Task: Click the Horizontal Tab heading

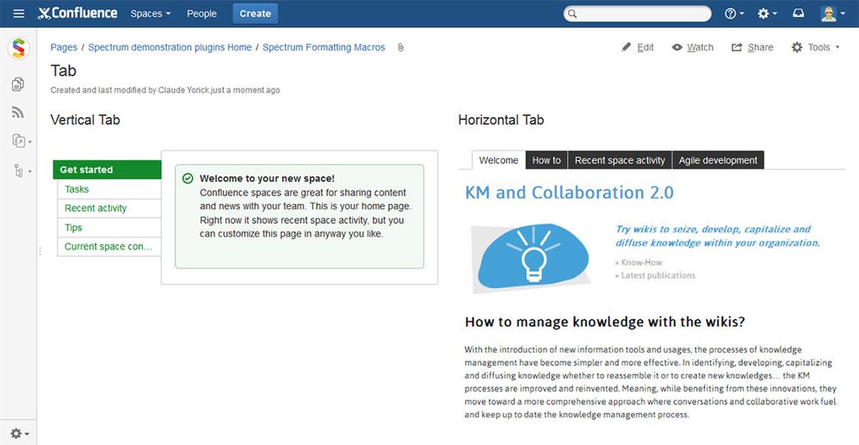Action: tap(501, 120)
